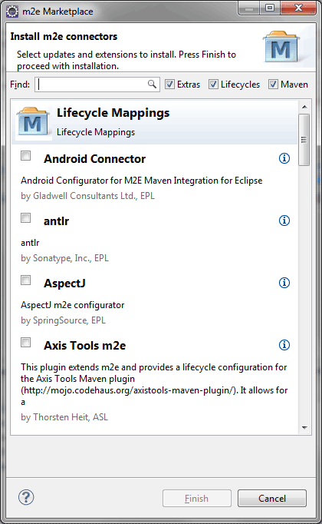The image size is (322, 524).
Task: Cancel the m2e Marketplace dialog
Action: click(272, 499)
